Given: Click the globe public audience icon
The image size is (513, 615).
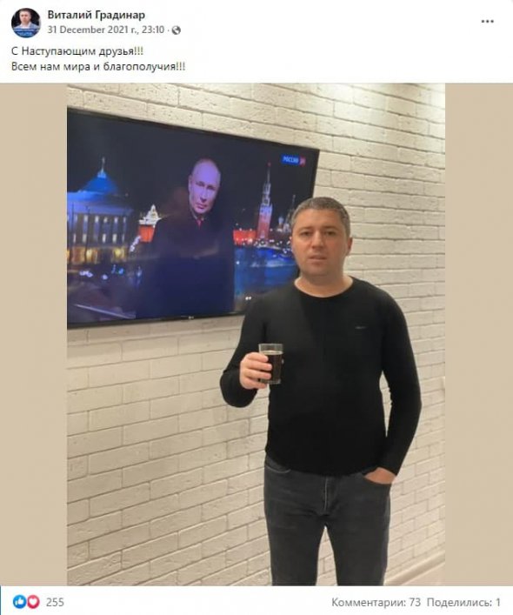Looking at the screenshot, I should [x=177, y=30].
